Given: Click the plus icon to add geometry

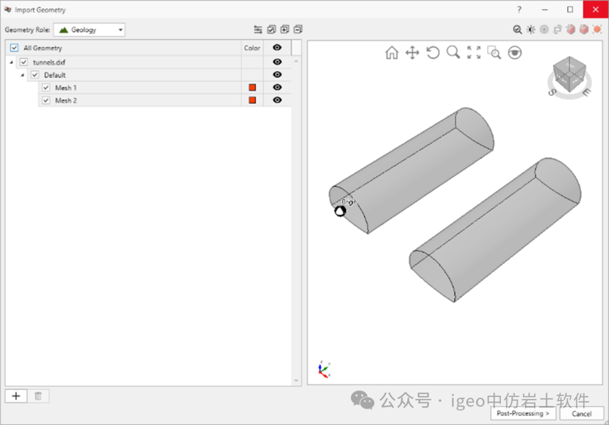Looking at the screenshot, I should [16, 396].
